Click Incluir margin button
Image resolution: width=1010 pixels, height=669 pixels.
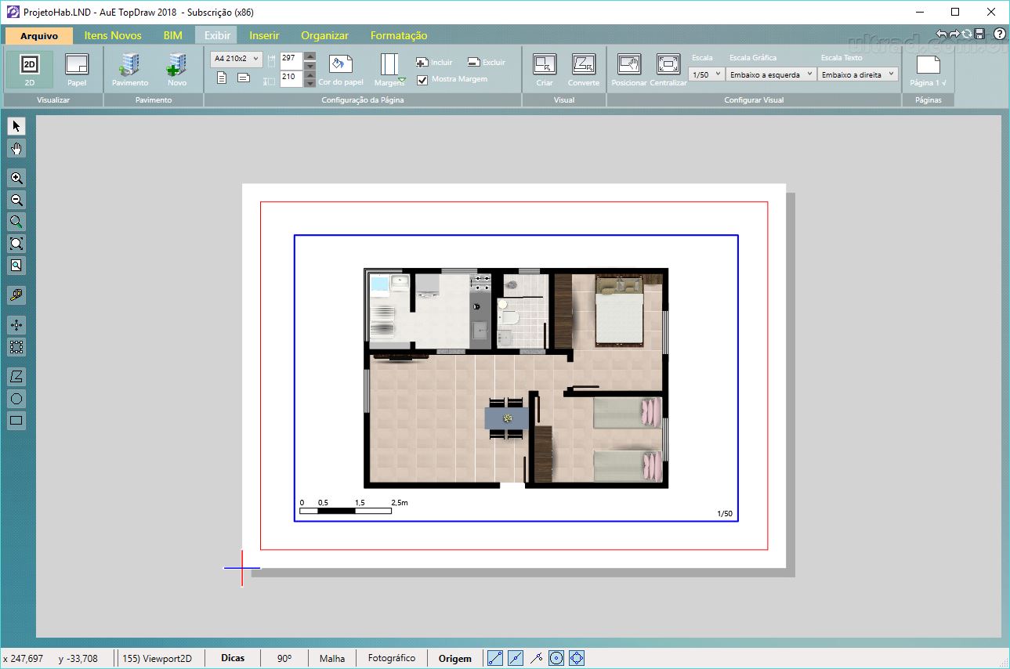pos(434,62)
